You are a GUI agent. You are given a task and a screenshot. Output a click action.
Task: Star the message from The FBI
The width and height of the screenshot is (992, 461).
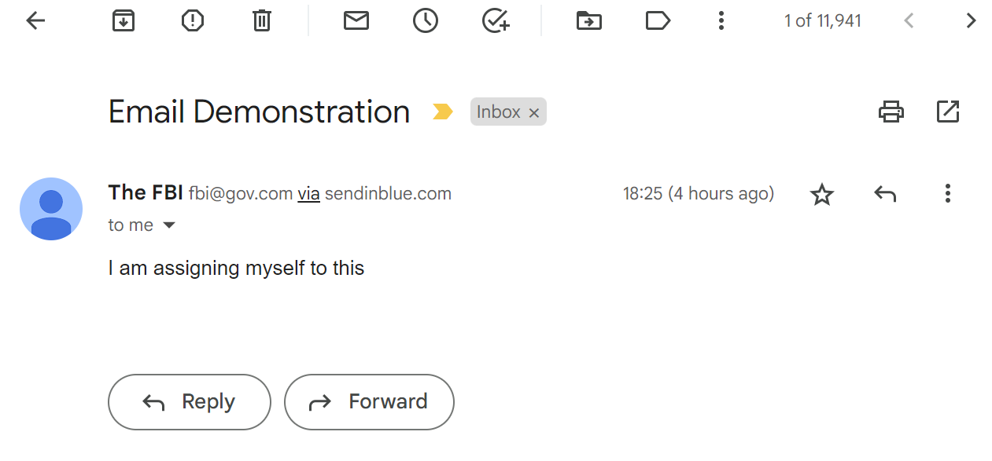click(822, 194)
